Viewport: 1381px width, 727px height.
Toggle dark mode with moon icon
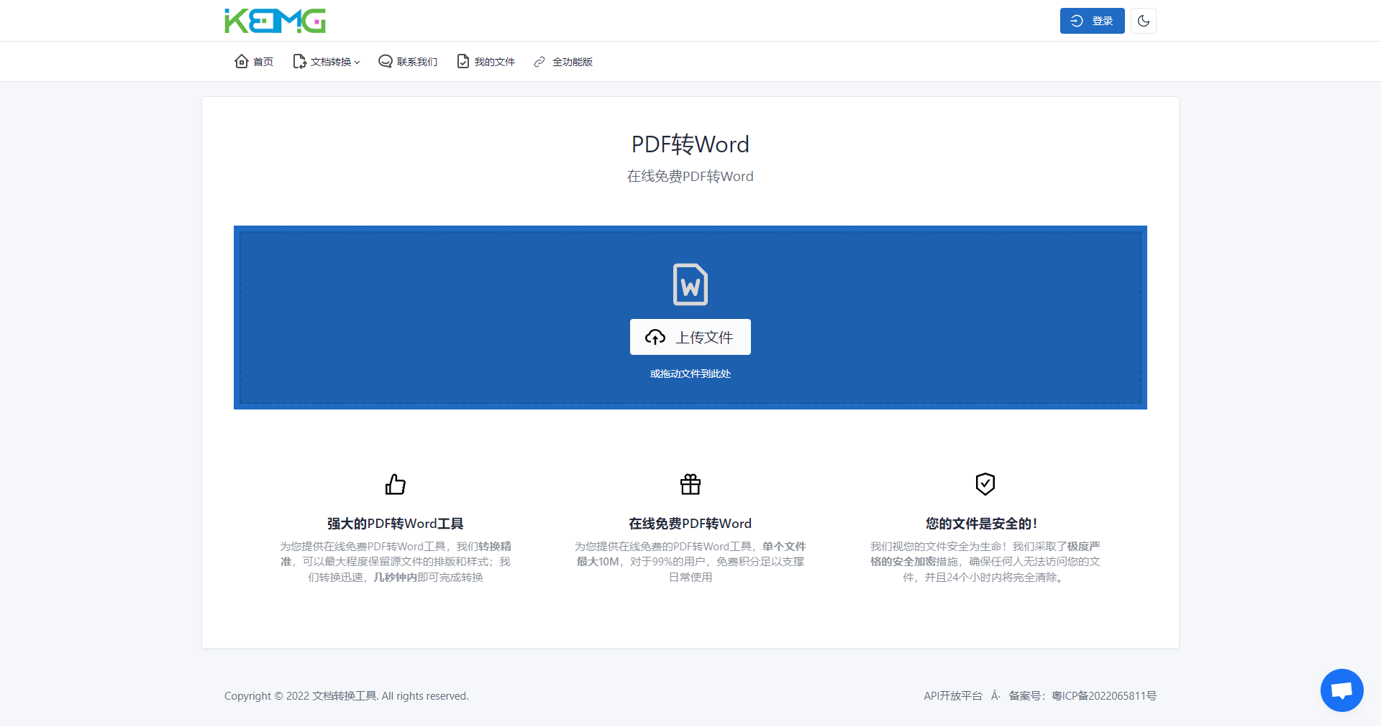pos(1143,21)
